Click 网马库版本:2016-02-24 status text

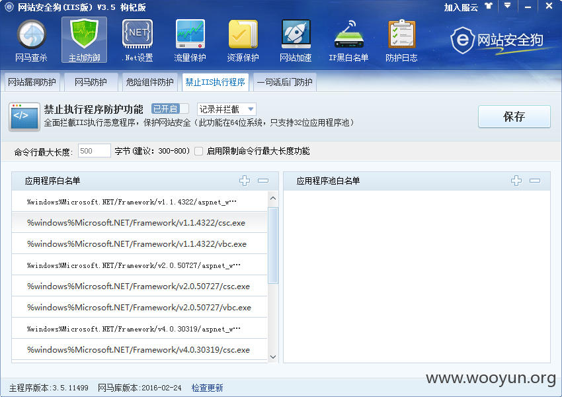pyautogui.click(x=140, y=388)
